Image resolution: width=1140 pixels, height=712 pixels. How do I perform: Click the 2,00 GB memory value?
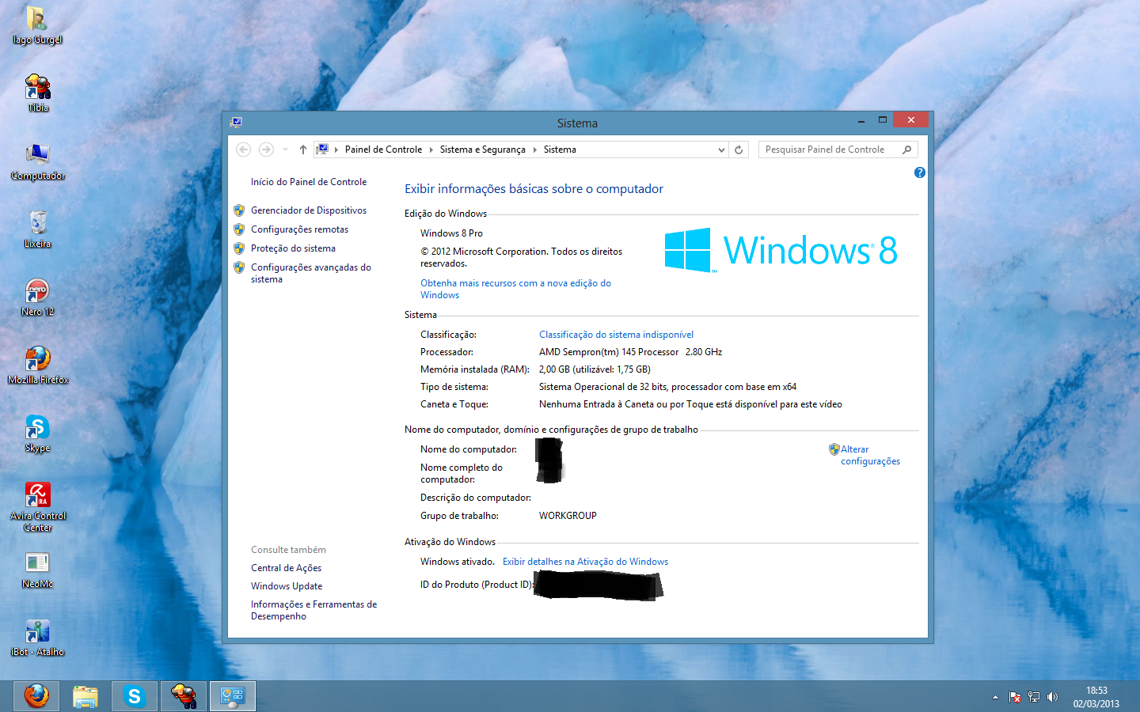click(x=595, y=369)
